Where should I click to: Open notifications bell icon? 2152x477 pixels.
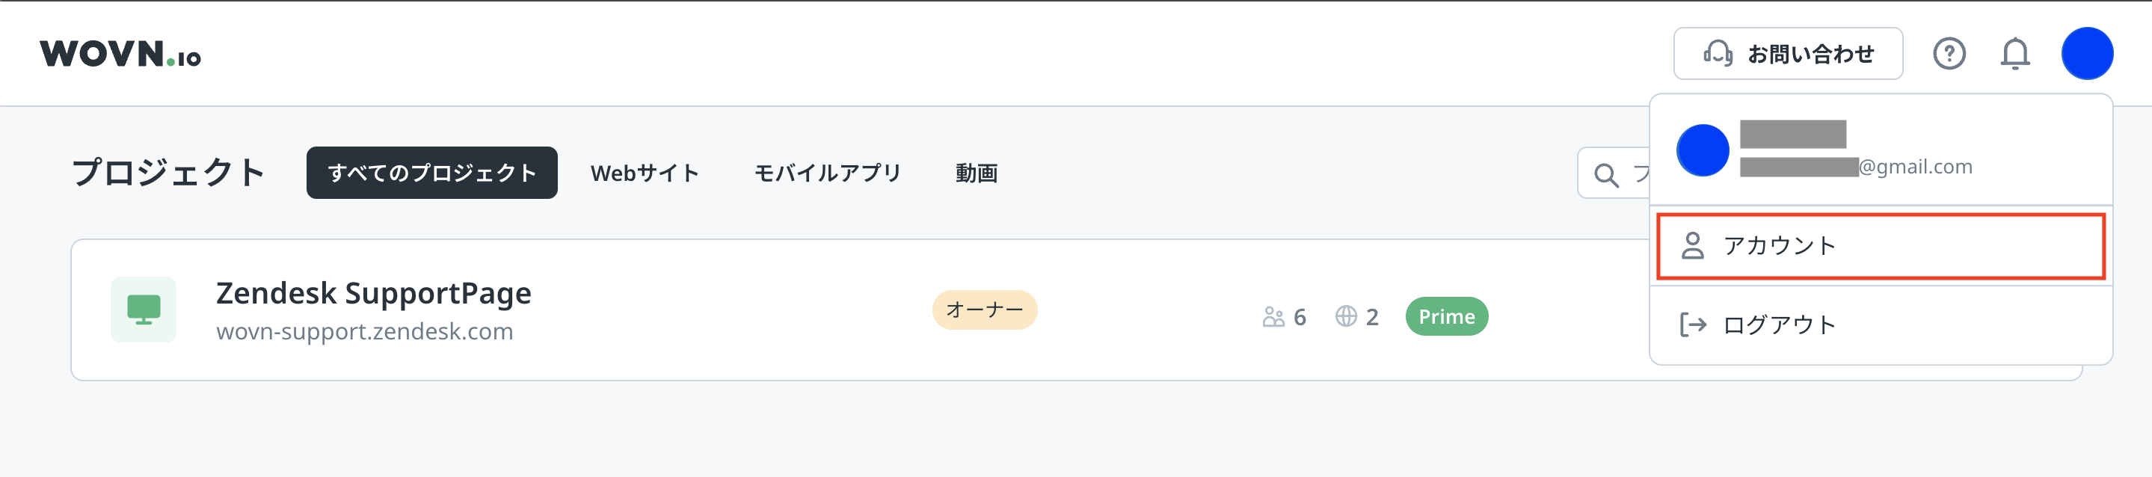[x=2014, y=54]
